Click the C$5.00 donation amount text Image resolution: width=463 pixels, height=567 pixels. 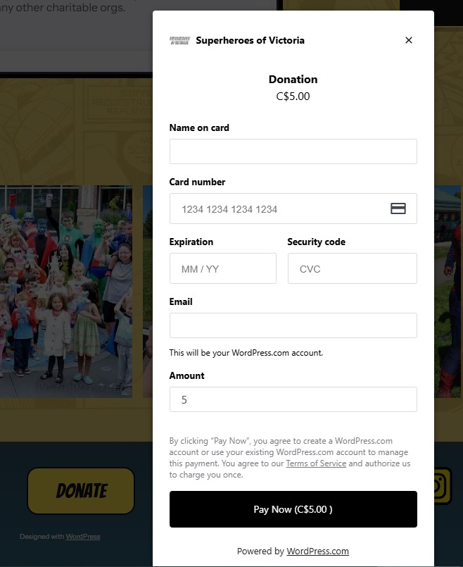click(x=293, y=96)
